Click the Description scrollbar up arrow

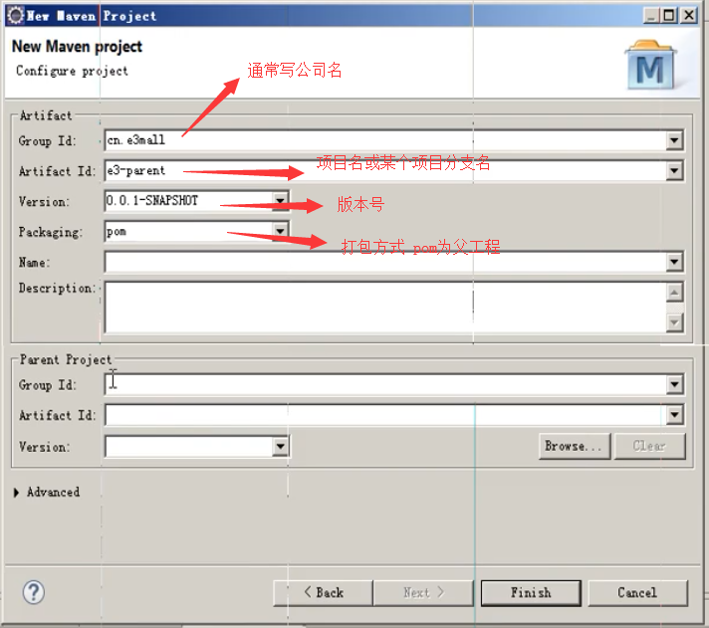pos(674,293)
